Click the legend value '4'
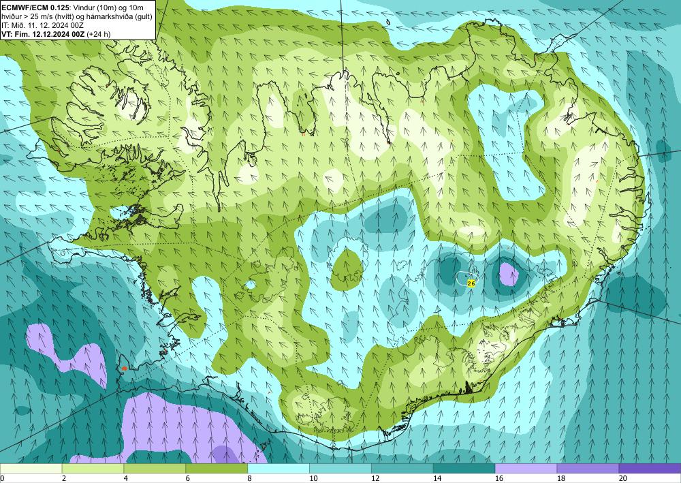The image size is (681, 483). pyautogui.click(x=126, y=478)
